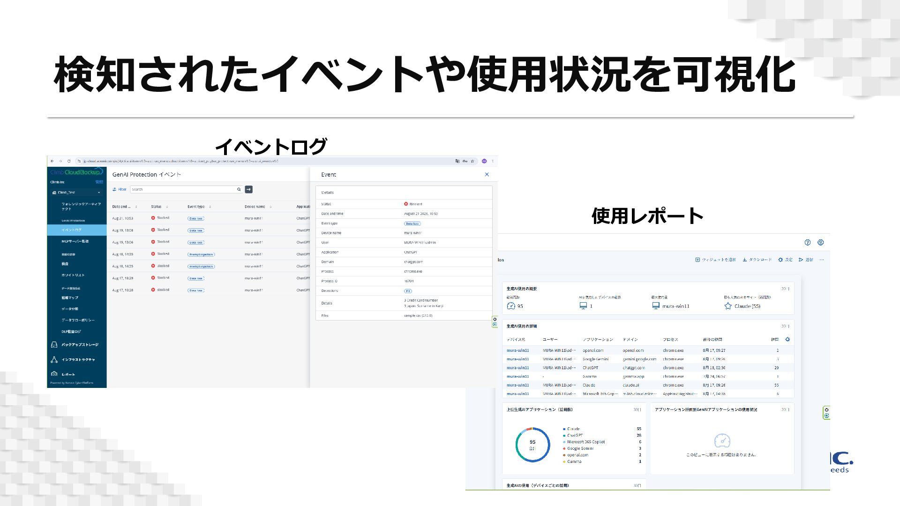
Task: Click the add widget button in report toolbar
Action: [715, 260]
